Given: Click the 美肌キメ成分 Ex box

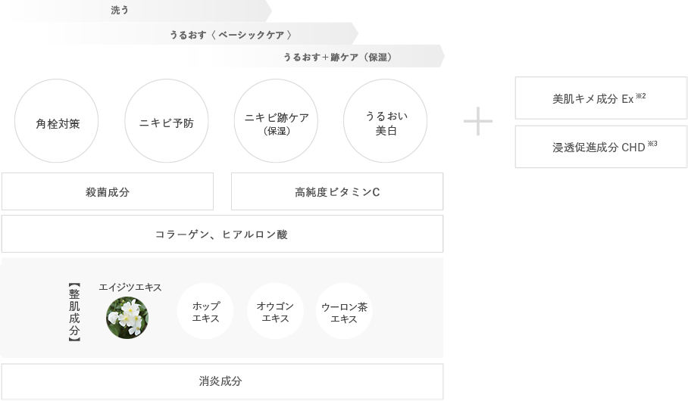Looking at the screenshot, I should (601, 98).
